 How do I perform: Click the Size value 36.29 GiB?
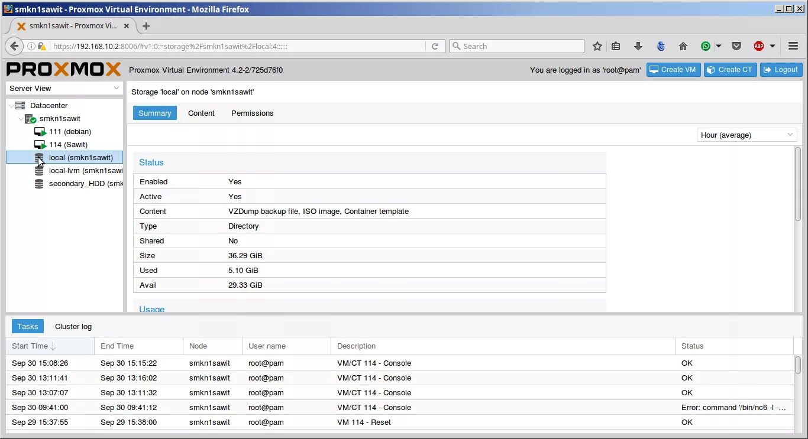(245, 256)
